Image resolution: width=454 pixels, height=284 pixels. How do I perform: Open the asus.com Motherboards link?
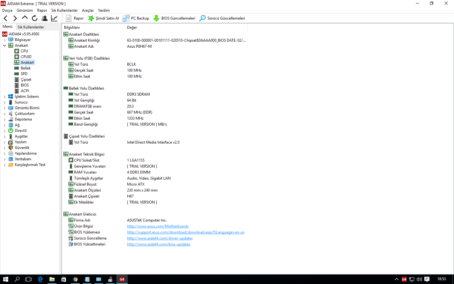158,226
